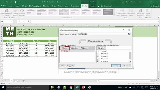Uncheck Actividad 3 category checkbox
Viewport: 160px width, 90px height.
[98, 56]
